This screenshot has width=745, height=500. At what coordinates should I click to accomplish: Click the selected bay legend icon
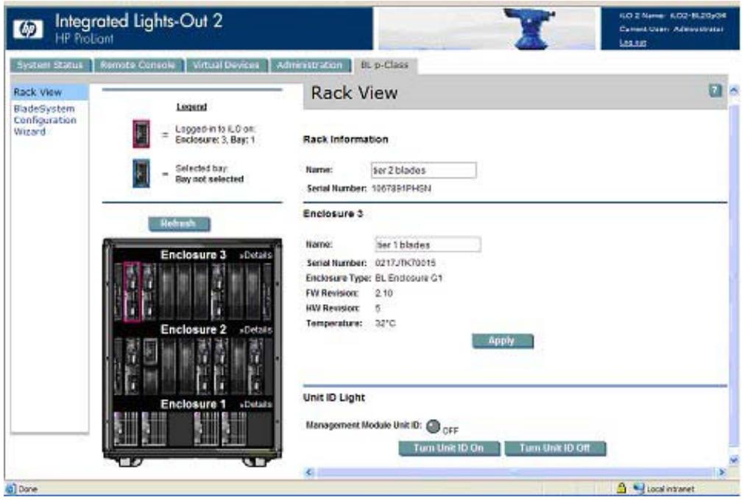(141, 173)
